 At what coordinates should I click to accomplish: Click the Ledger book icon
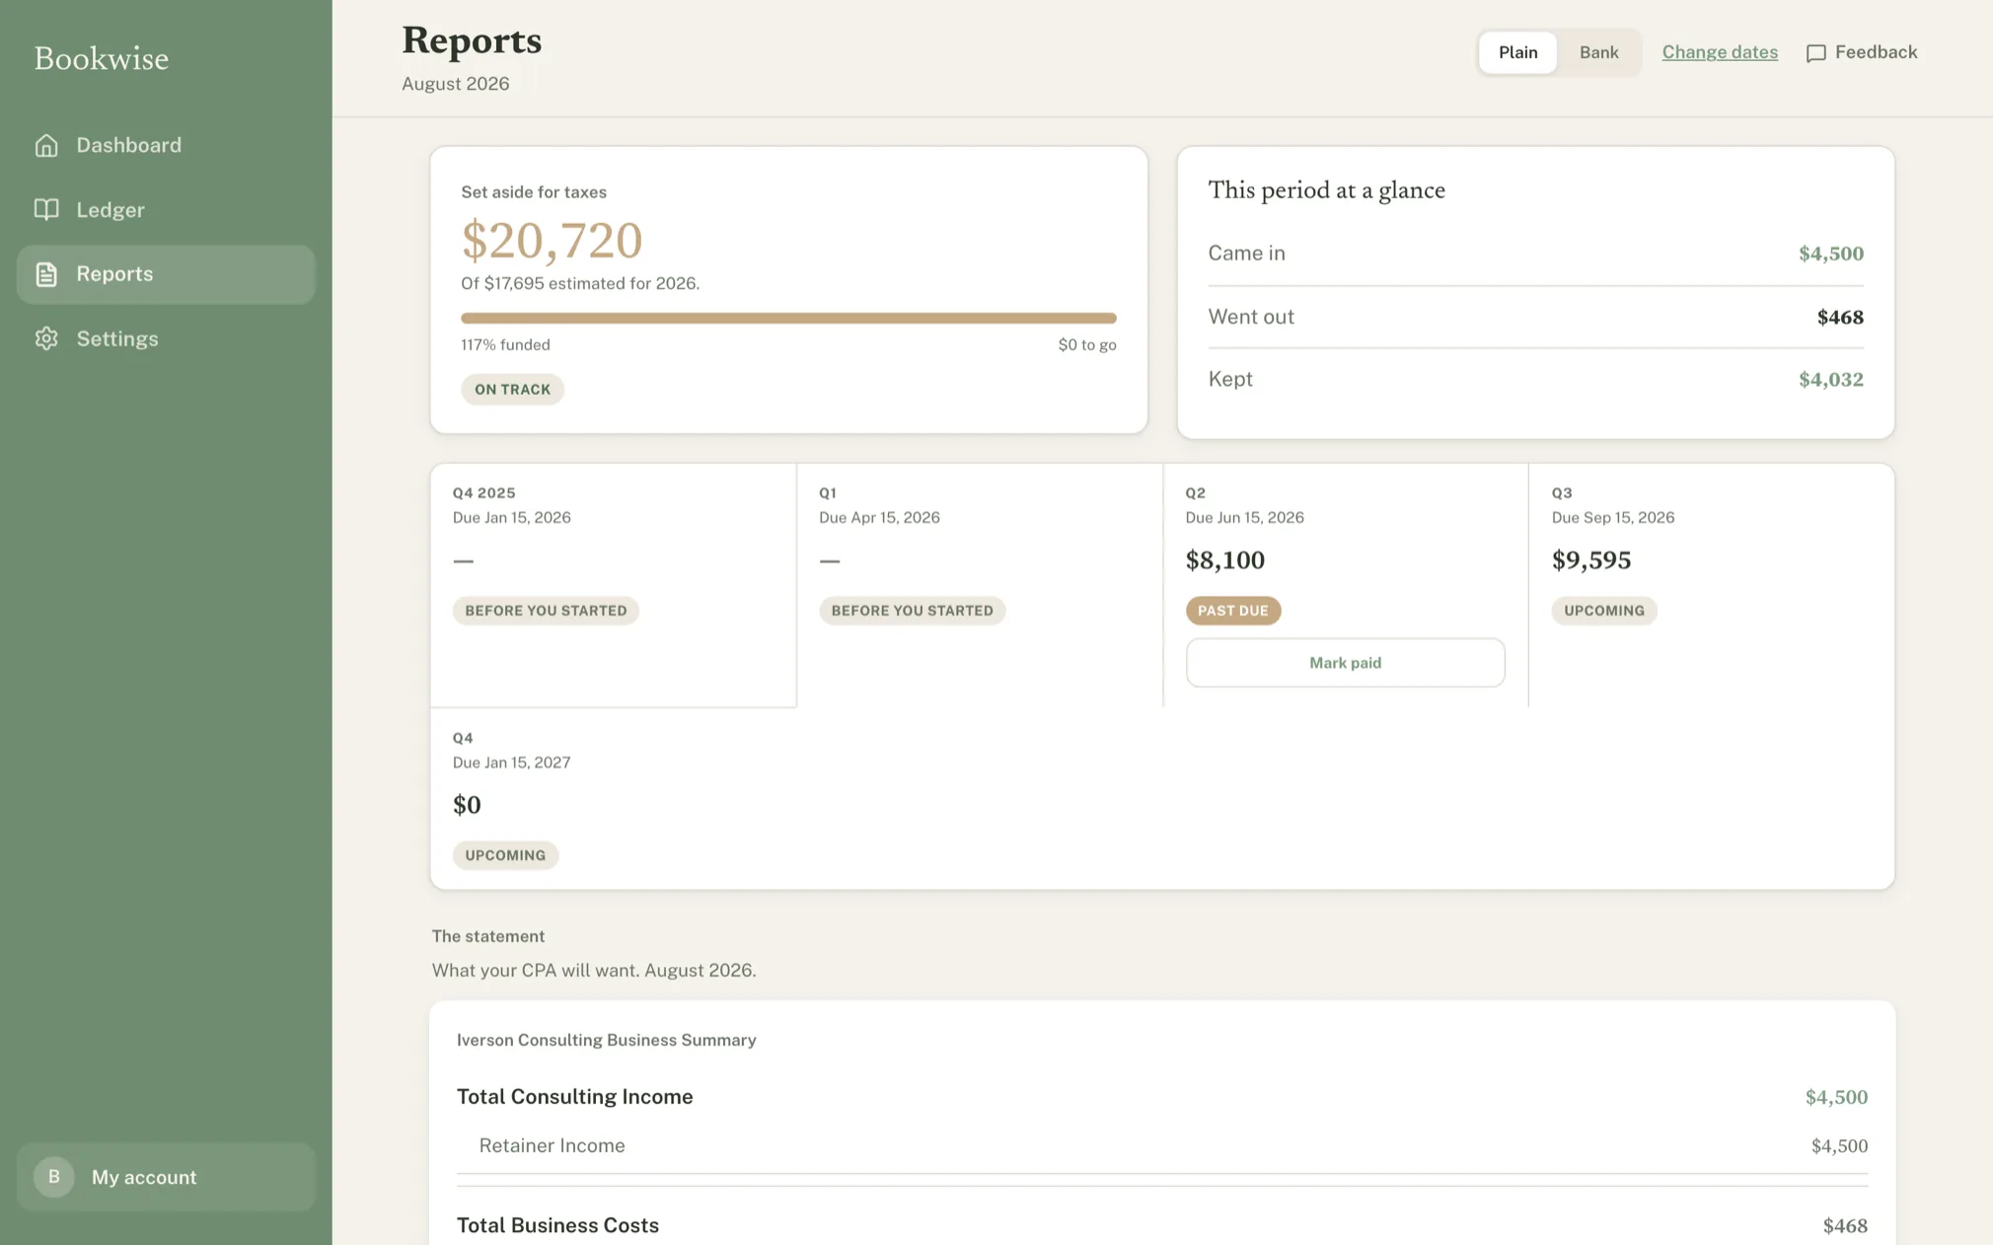pyautogui.click(x=46, y=209)
